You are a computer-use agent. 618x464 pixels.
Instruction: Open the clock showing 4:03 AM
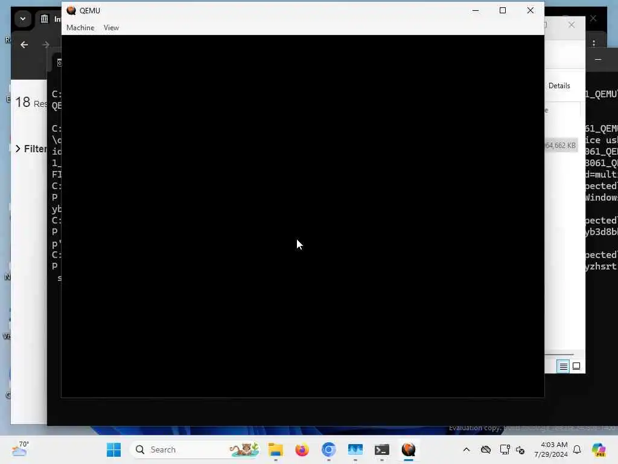[551, 449]
